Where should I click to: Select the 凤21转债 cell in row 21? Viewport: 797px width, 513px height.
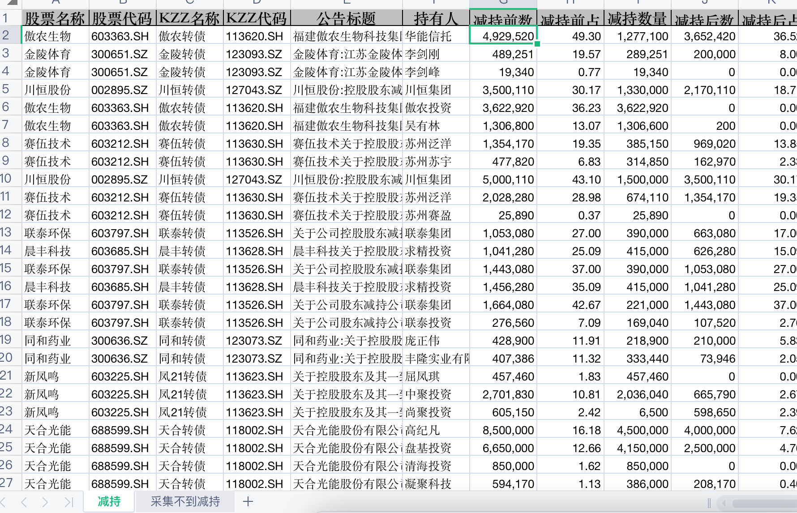pyautogui.click(x=189, y=376)
